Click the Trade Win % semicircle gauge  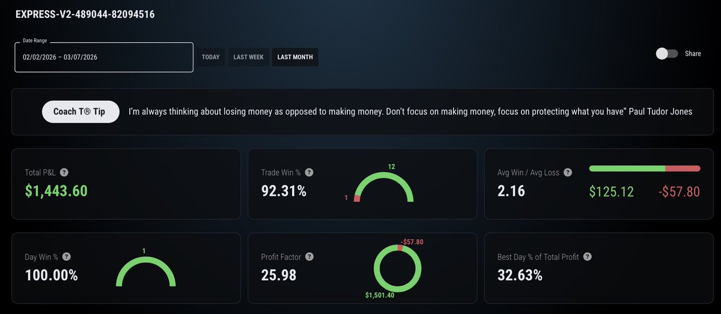coord(384,187)
